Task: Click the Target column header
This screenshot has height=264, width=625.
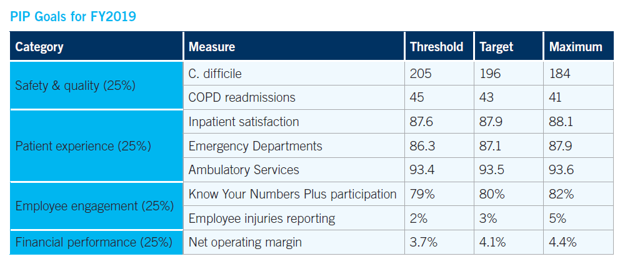Action: click(x=496, y=47)
